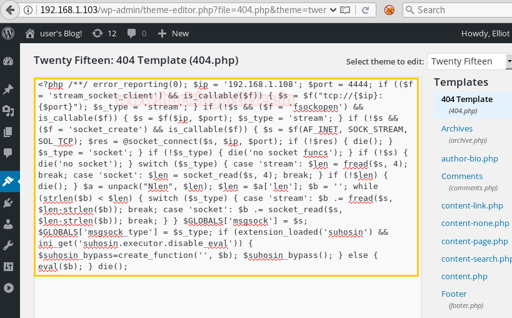Open content.php template file
The width and height of the screenshot is (512, 318).
pyautogui.click(x=464, y=277)
